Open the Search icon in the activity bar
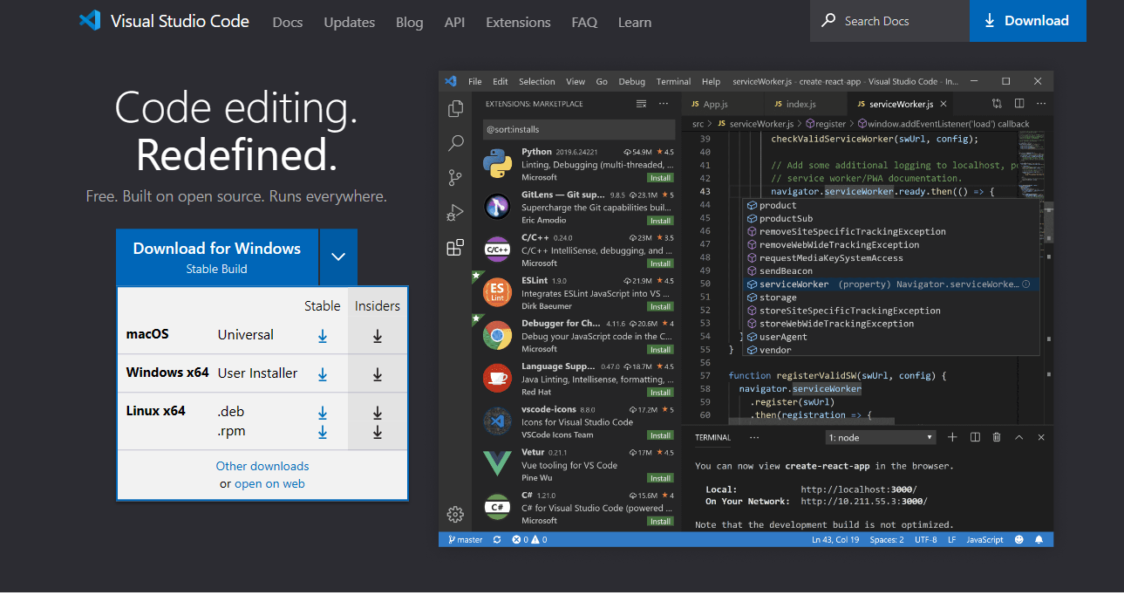This screenshot has height=602, width=1124. 455,143
